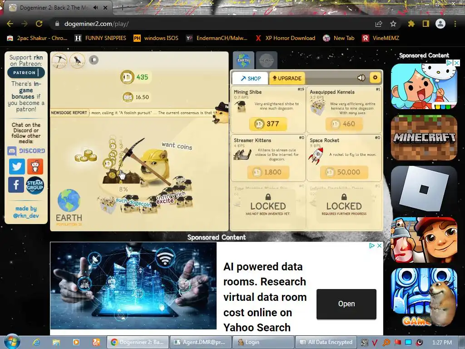Buy Mining Shibe for 377

click(x=268, y=124)
